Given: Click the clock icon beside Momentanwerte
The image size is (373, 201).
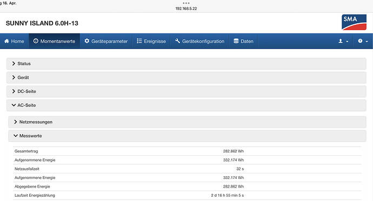Looking at the screenshot, I should [36, 41].
